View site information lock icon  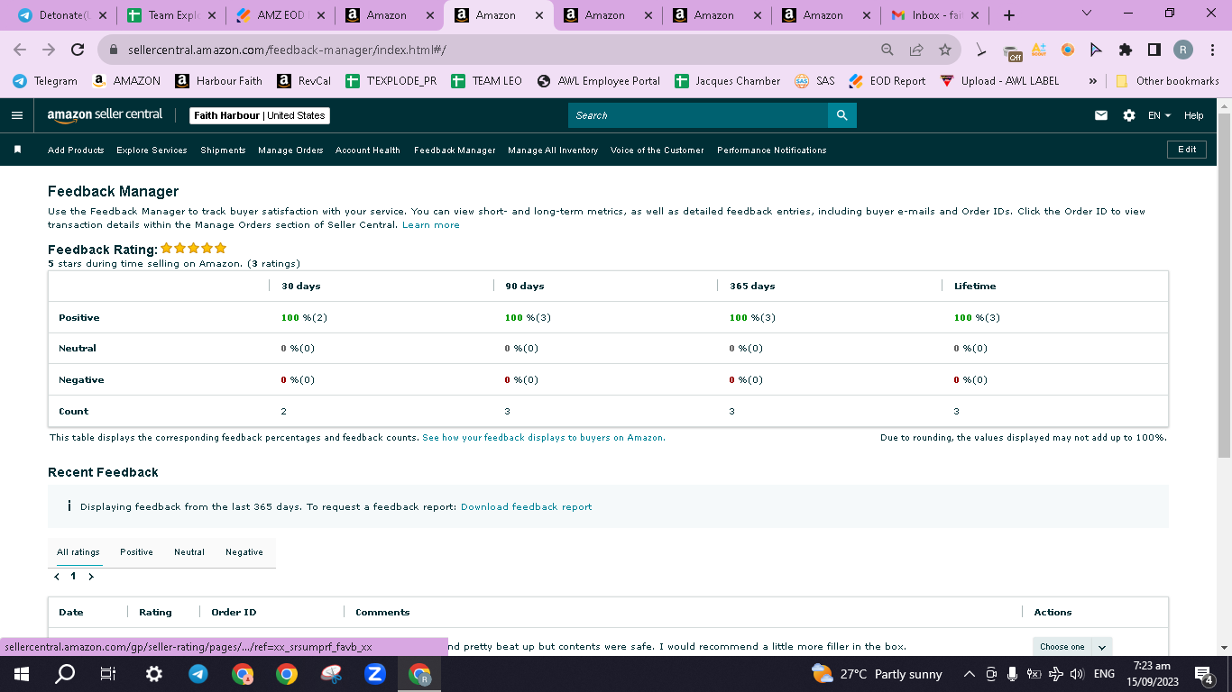pyautogui.click(x=114, y=50)
